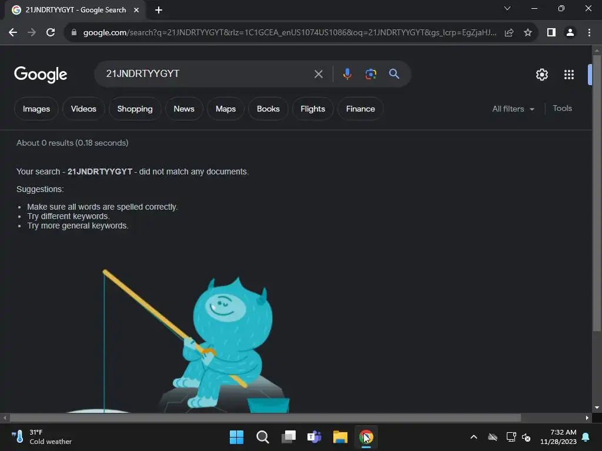Open the Google apps grid
The height and width of the screenshot is (451, 602).
click(x=569, y=75)
